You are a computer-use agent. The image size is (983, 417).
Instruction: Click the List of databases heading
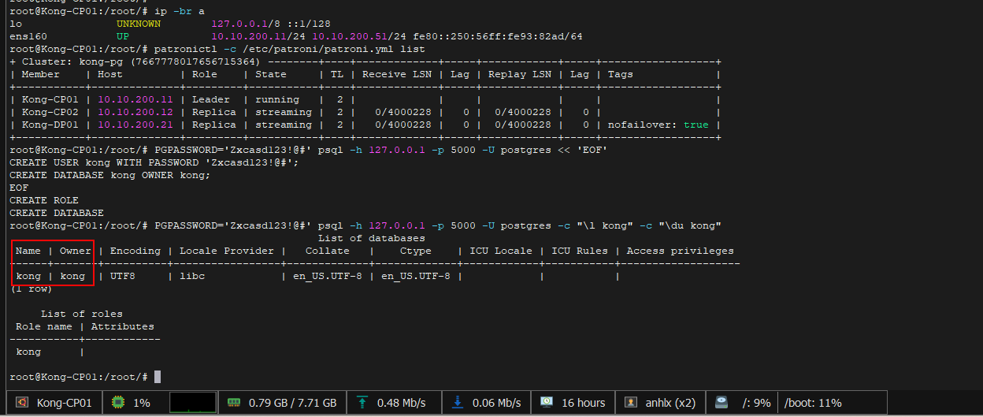[372, 238]
